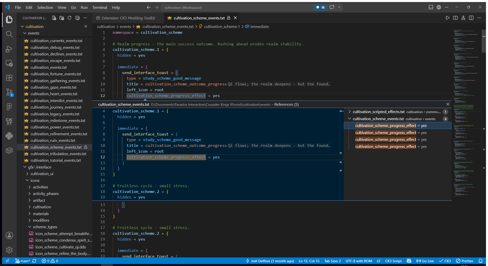Expand the activity_phases folder
The image size is (488, 266).
29,194
